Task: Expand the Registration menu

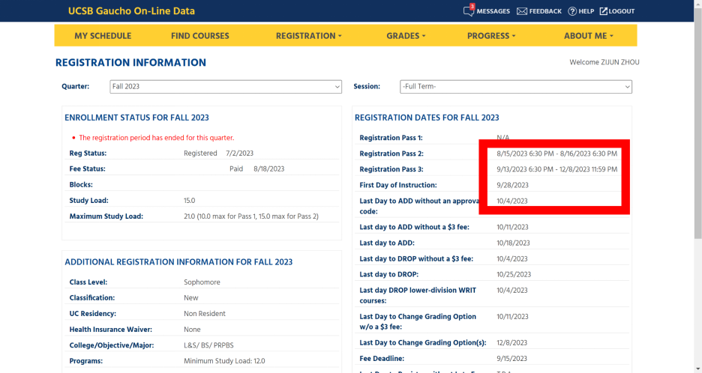Action: [x=308, y=36]
